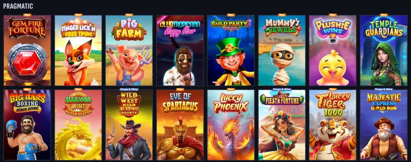Open Big Bass Boxing Bonus Round
This screenshot has height=162, width=411.
click(x=27, y=125)
